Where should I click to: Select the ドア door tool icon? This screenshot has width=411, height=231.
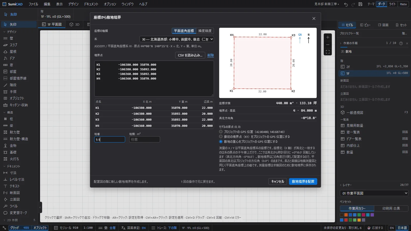tap(5, 58)
